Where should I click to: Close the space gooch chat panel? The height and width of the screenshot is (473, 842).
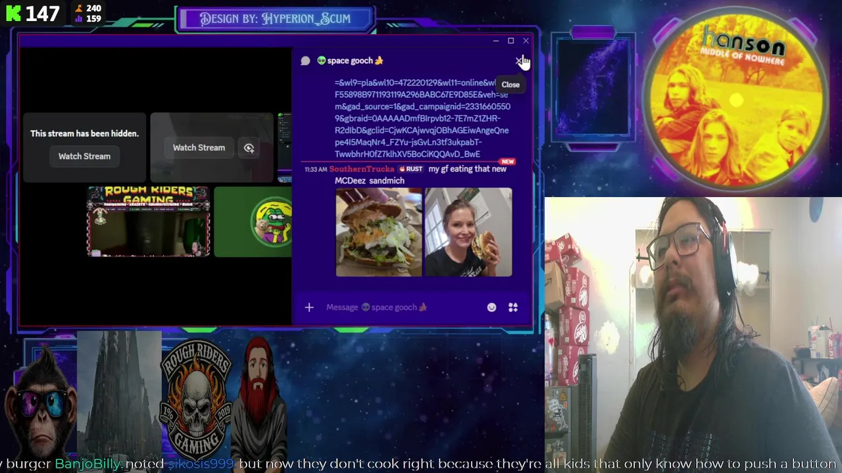(x=519, y=61)
